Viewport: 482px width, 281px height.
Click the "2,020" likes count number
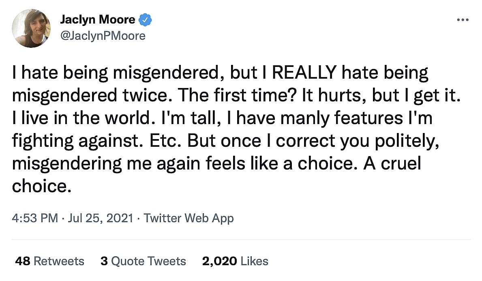(219, 261)
